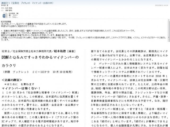This screenshot has height=127, width=170.
Task: Click the line マイナンバーの運用が本格的にスタート
Action: (x=130, y=76)
